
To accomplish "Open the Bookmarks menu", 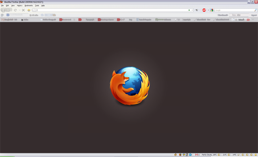I will [29, 6].
